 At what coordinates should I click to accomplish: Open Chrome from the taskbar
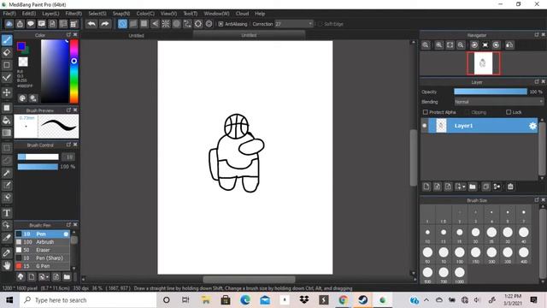click(x=344, y=300)
